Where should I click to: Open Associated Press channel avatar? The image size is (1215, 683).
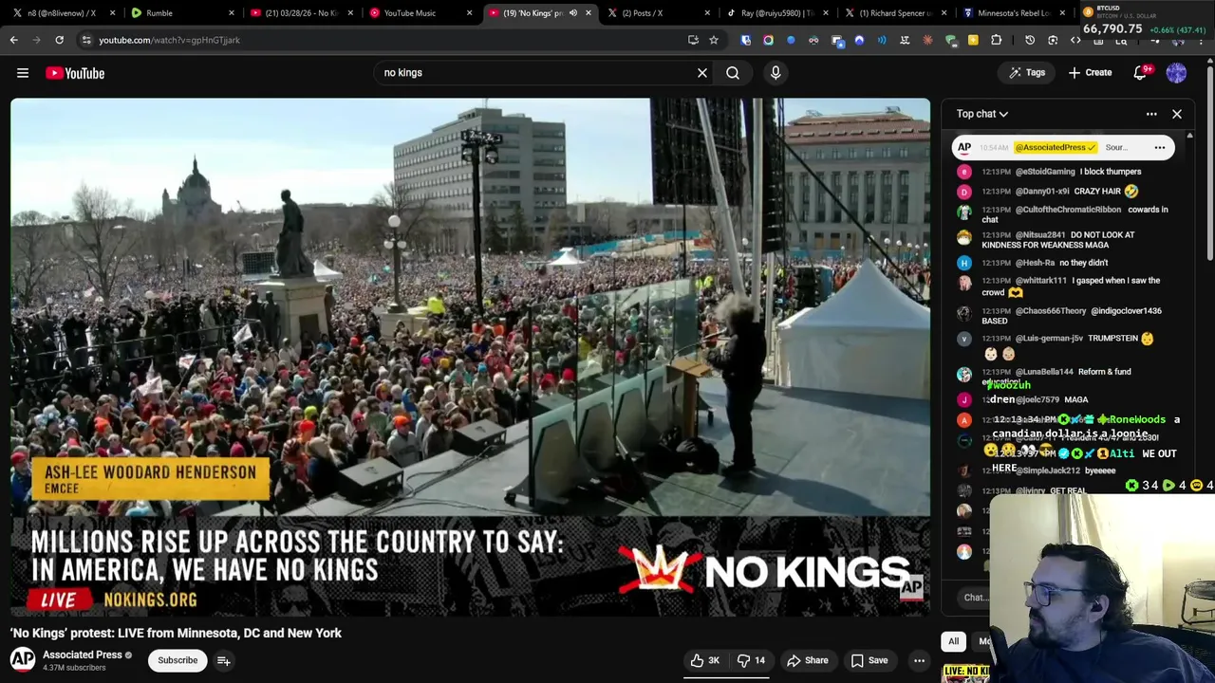click(23, 659)
